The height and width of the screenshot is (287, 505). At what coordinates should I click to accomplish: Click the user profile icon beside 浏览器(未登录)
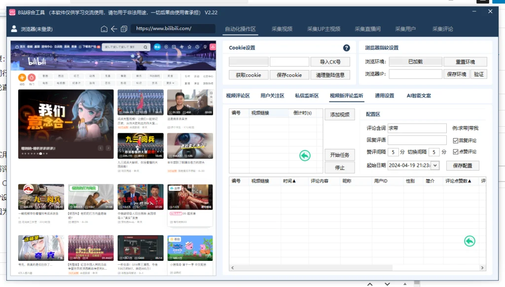click(x=14, y=29)
